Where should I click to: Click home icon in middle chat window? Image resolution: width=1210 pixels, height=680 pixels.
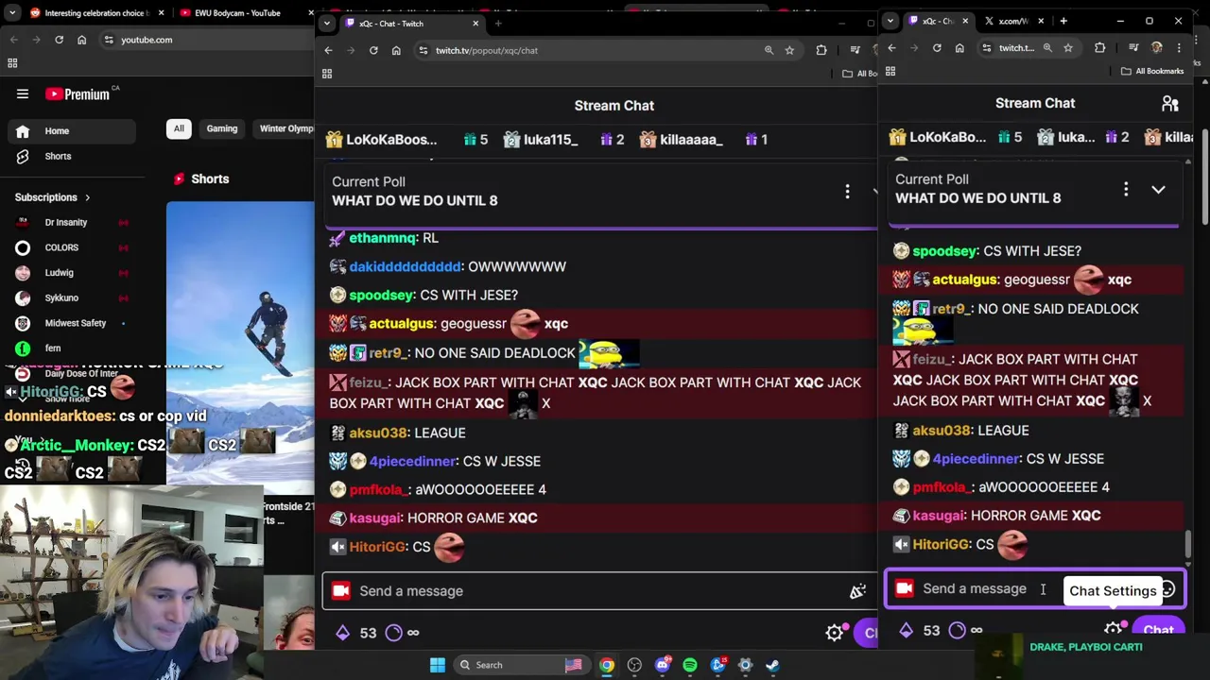coord(396,50)
